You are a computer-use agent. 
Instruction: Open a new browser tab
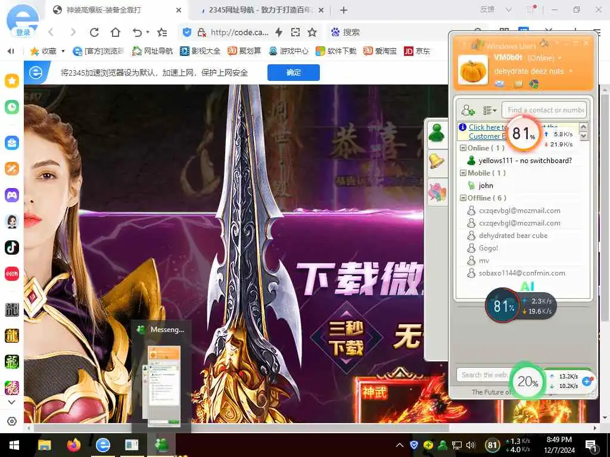344,10
